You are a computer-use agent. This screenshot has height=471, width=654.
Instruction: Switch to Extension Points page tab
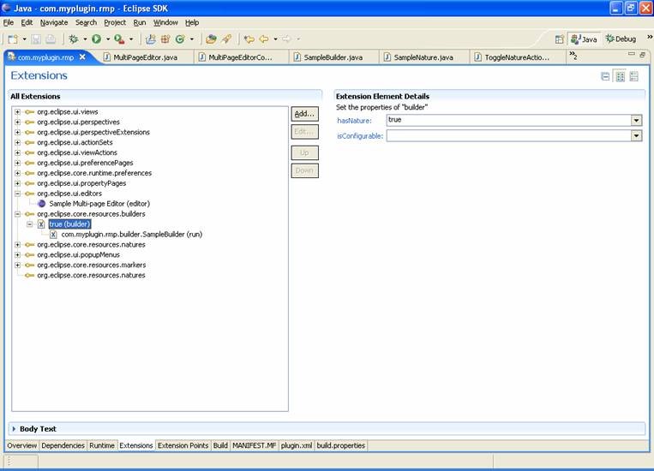pyautogui.click(x=183, y=445)
